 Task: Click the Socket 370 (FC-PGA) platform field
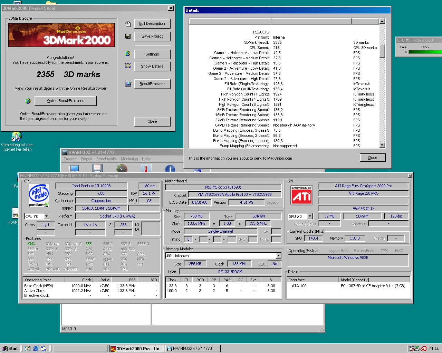pos(117,216)
